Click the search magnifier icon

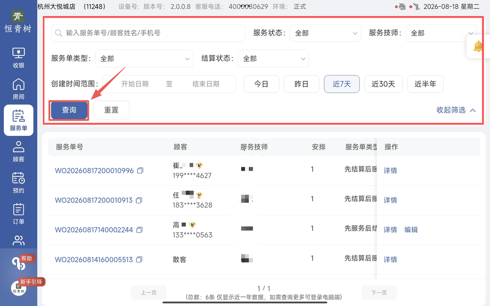[58, 33]
